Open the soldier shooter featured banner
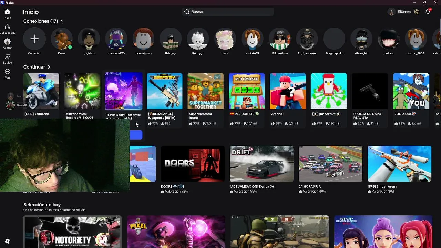This screenshot has width=441, height=248. coord(279,232)
